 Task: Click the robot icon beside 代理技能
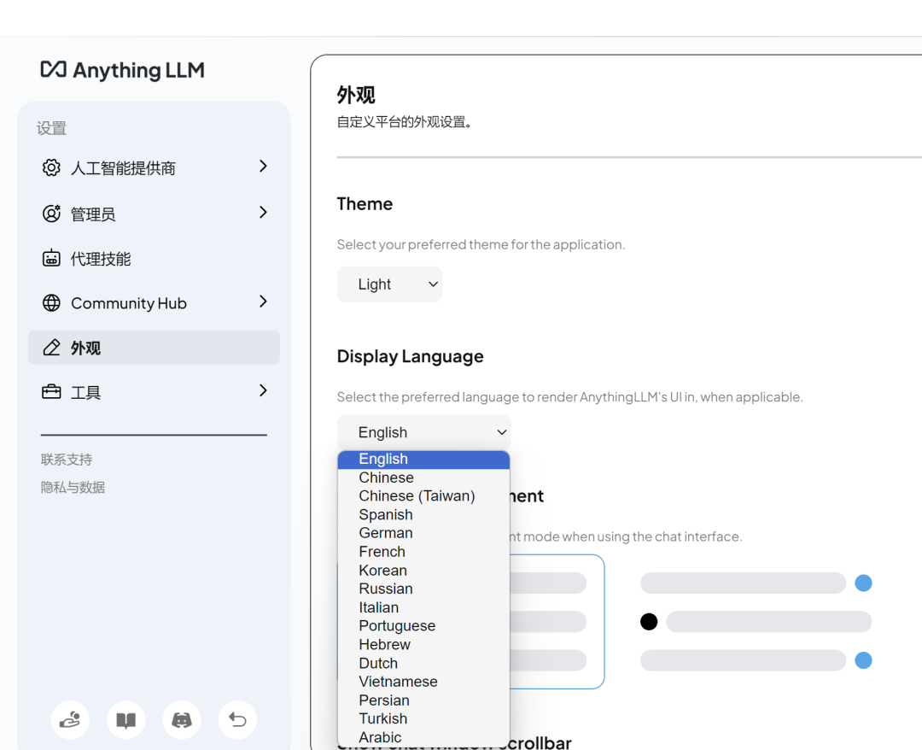51,258
